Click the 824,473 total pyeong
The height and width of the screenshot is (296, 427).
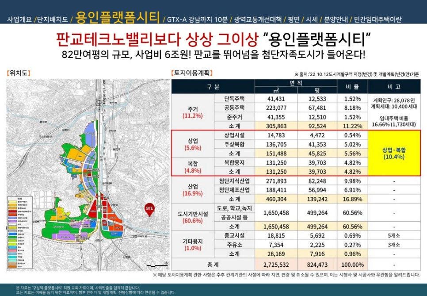point(317,265)
